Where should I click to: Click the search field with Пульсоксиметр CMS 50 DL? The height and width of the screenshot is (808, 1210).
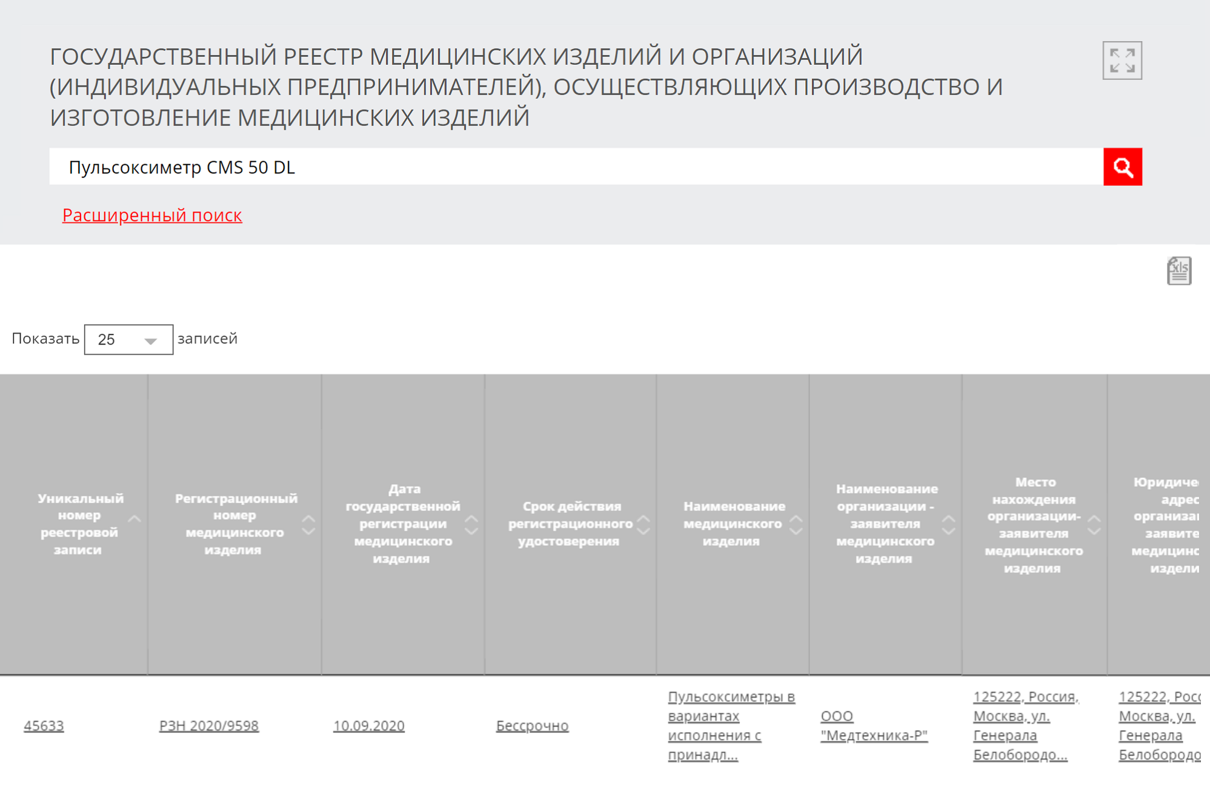coord(576,167)
